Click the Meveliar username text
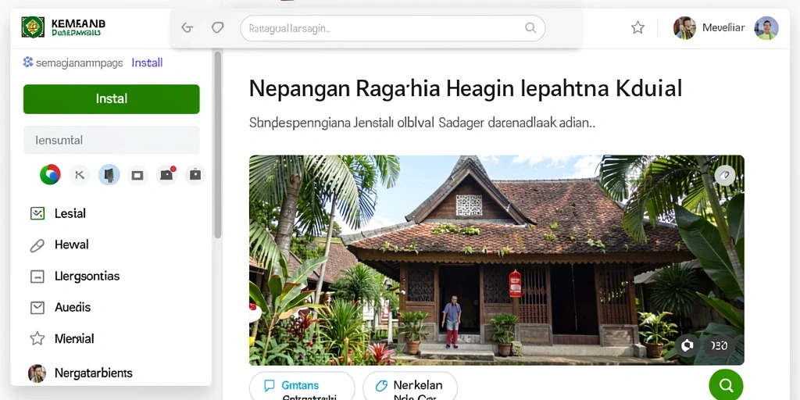 723,27
